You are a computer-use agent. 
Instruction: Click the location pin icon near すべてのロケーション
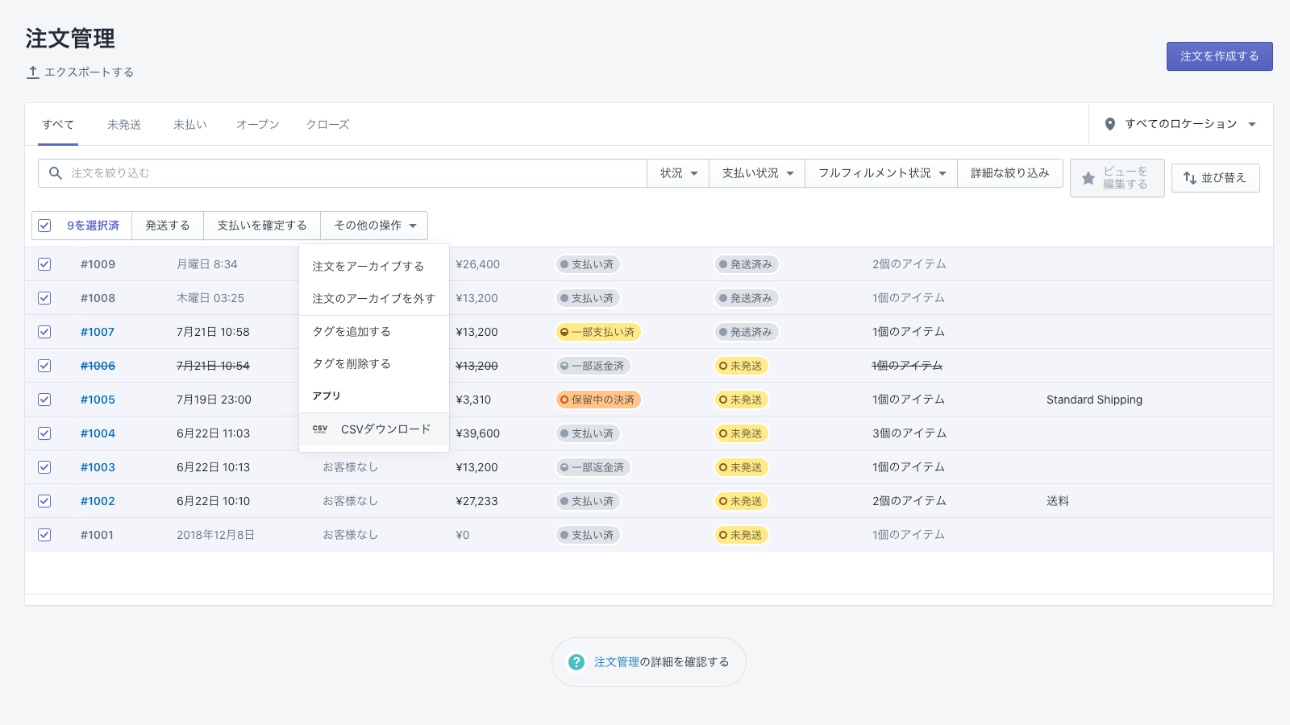(1112, 124)
